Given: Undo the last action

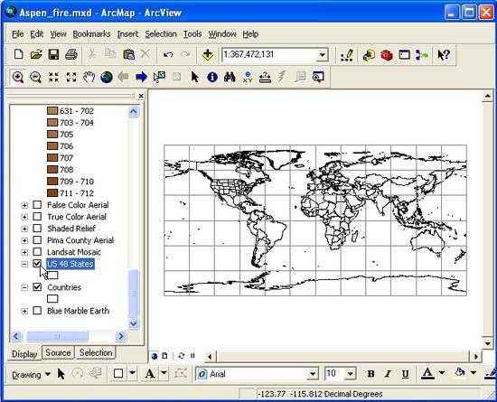Looking at the screenshot, I should point(168,54).
